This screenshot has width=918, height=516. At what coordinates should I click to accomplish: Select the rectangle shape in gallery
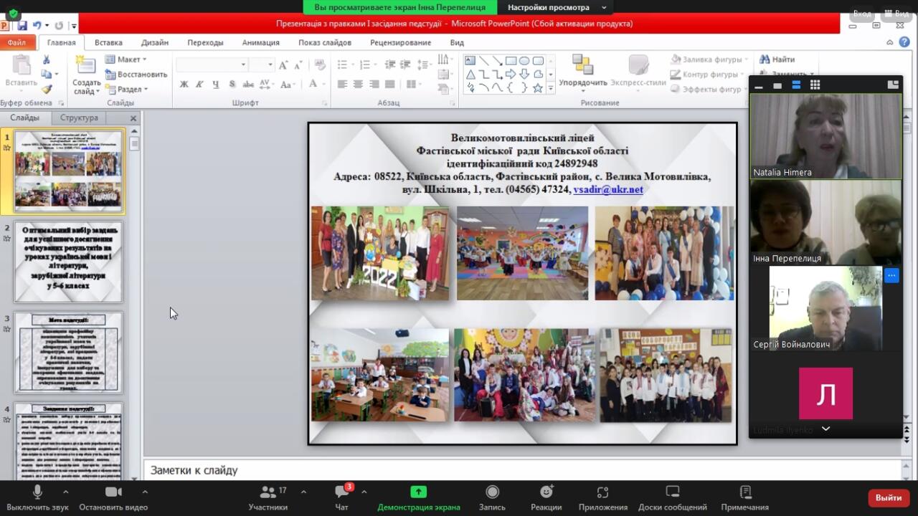click(511, 61)
